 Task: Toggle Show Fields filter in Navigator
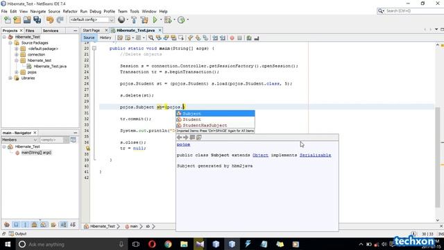(16, 225)
